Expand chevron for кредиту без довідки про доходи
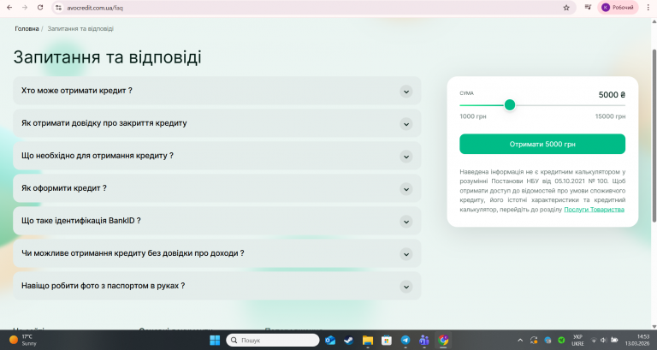This screenshot has height=350, width=657. 405,254
